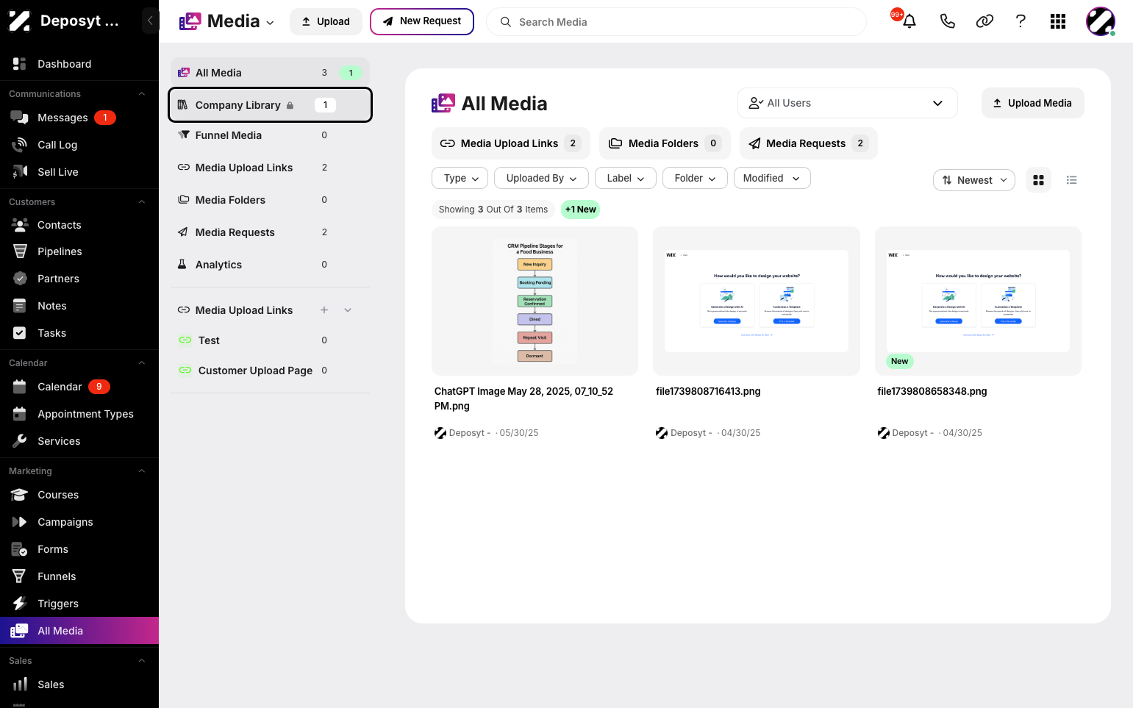Open Partners in the sidebar
The width and height of the screenshot is (1133, 708).
click(79, 279)
